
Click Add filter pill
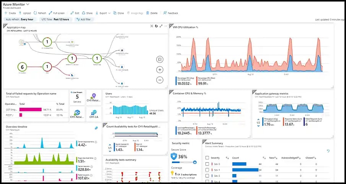84,19
